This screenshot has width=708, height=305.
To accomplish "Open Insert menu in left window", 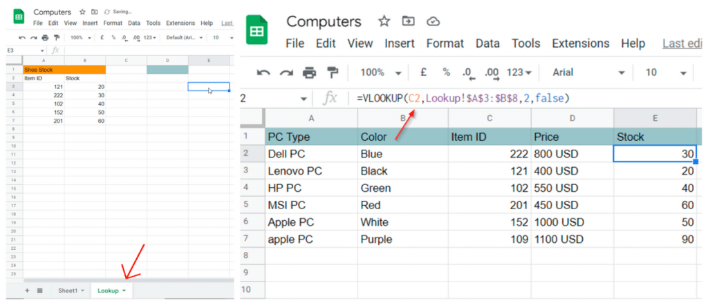I will tap(91, 23).
